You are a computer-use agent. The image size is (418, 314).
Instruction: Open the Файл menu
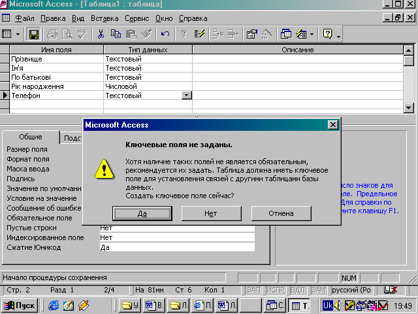[x=25, y=18]
